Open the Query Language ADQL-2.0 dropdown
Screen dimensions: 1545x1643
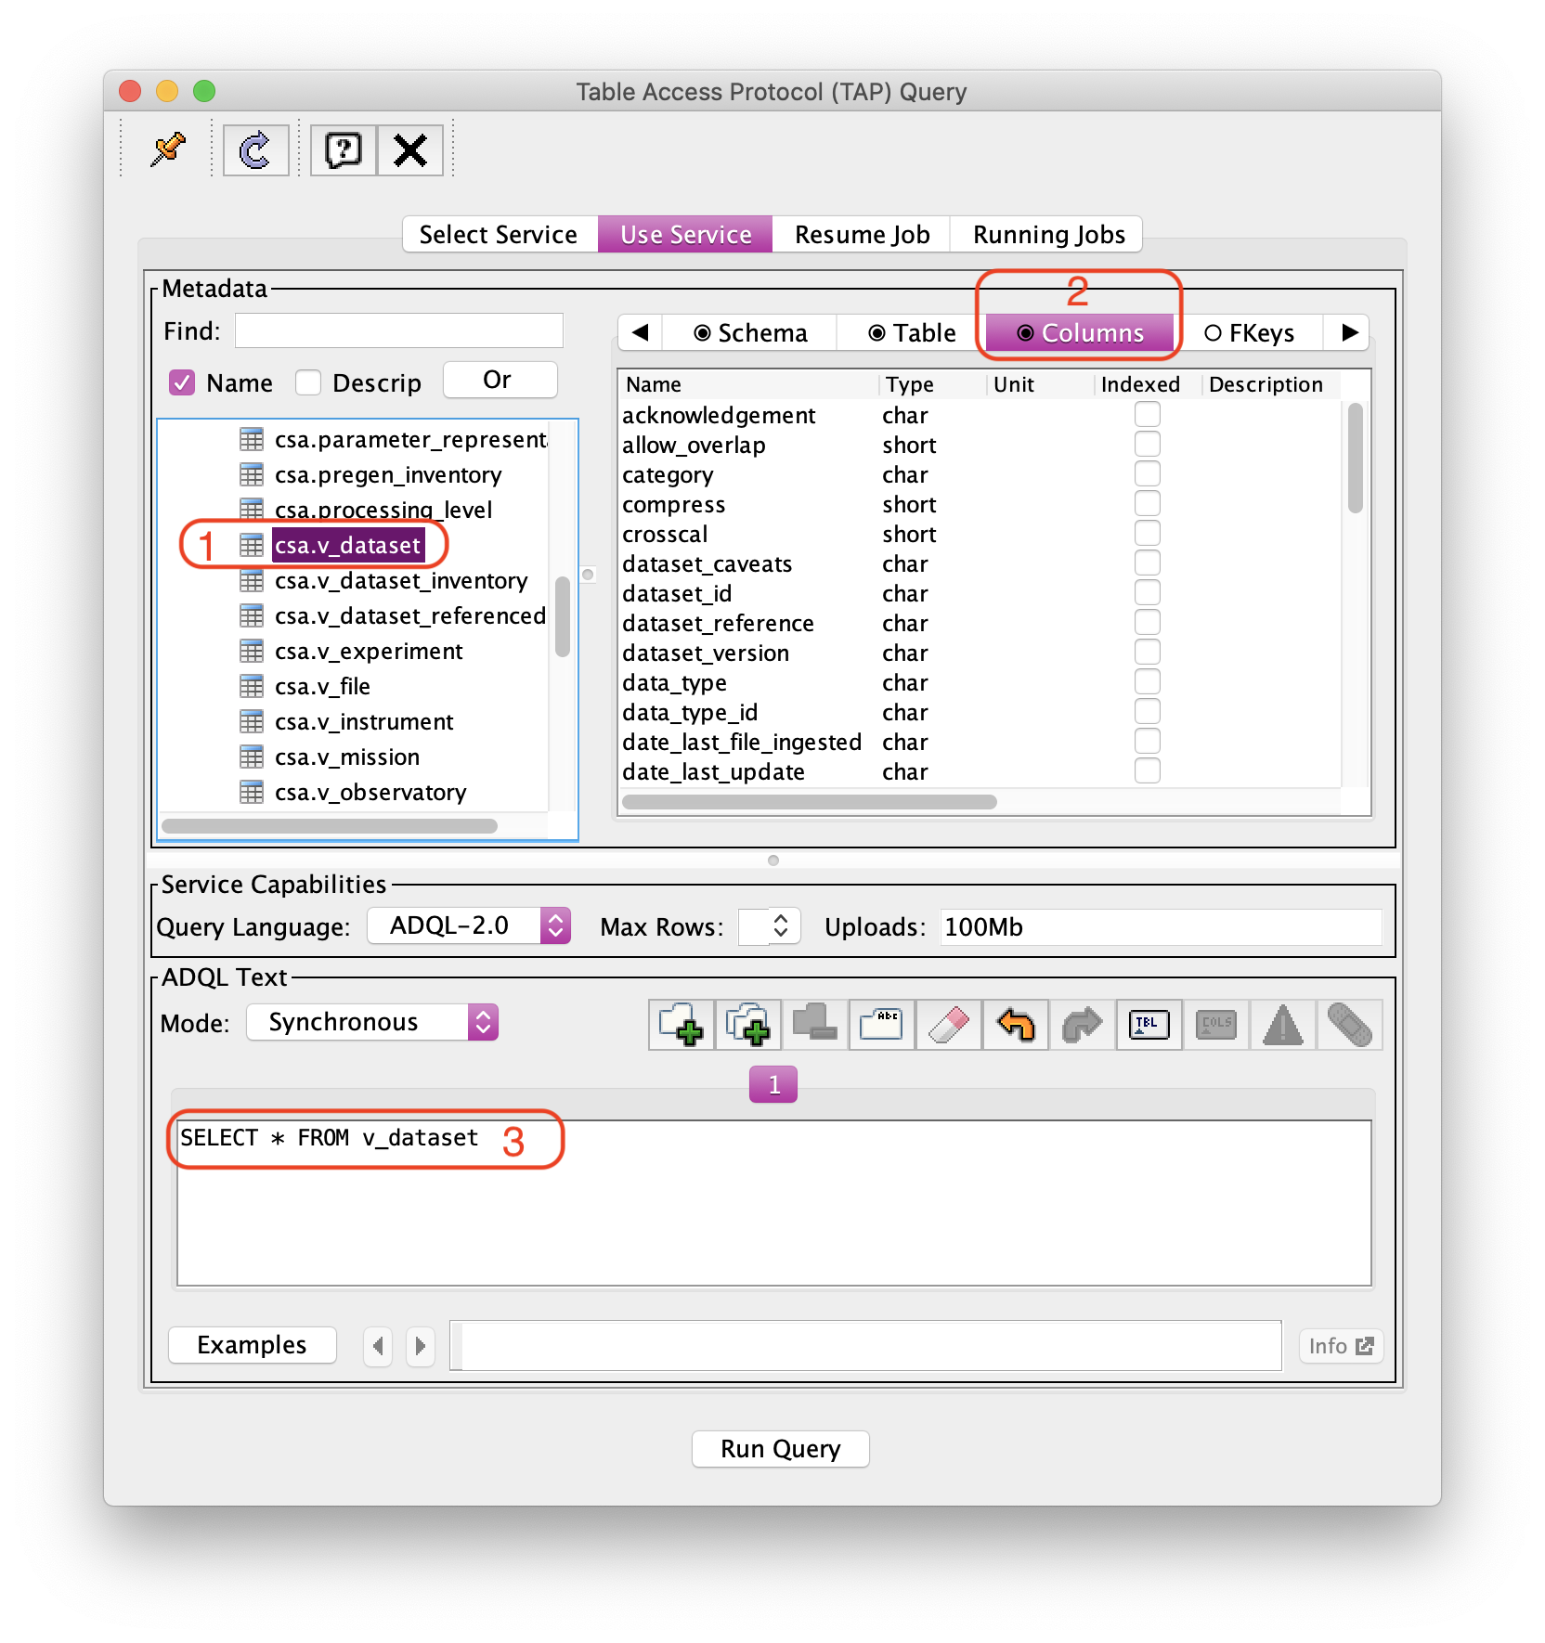(469, 925)
